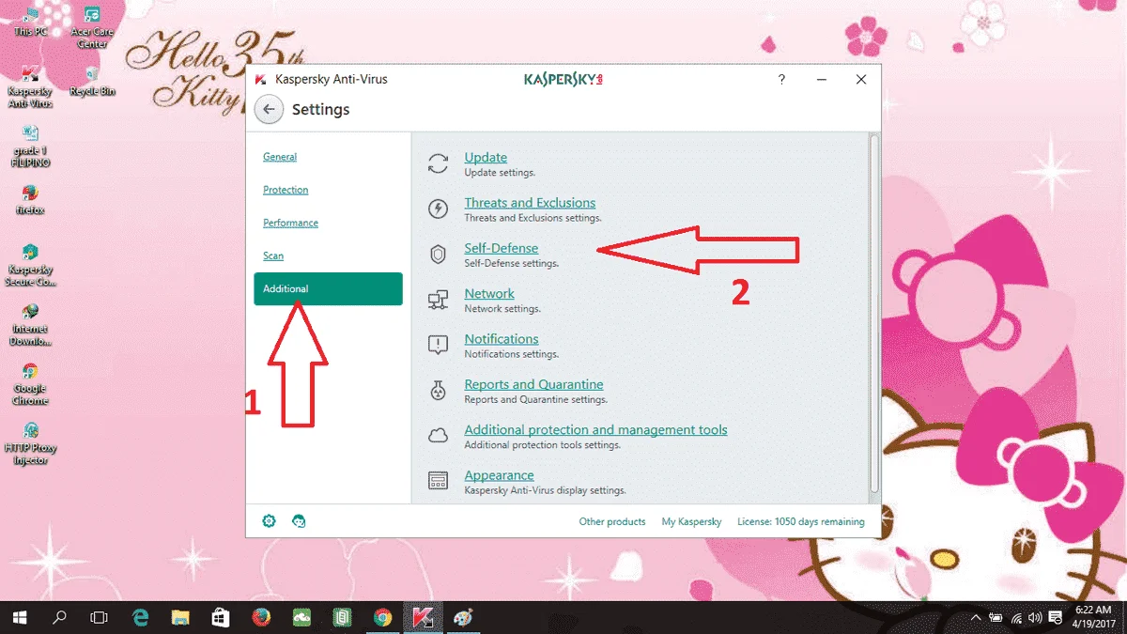Select grade 1 FILIPINO document icon

click(x=30, y=147)
